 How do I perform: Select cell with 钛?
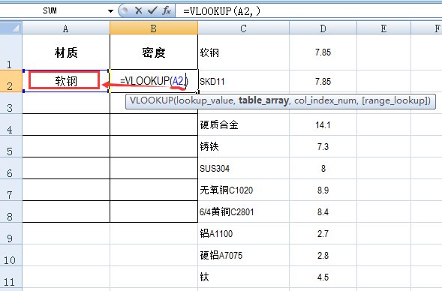click(x=244, y=277)
